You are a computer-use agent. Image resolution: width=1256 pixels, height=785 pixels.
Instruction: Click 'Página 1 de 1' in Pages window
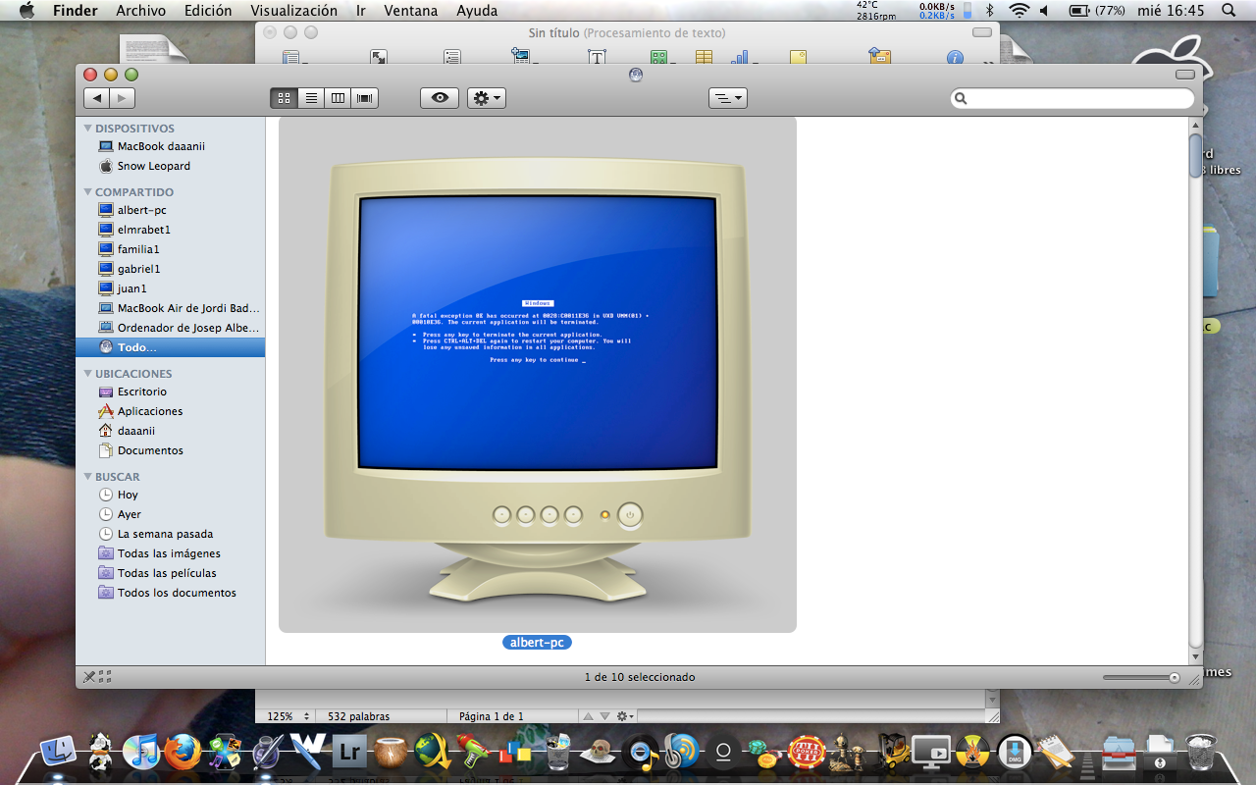491,716
